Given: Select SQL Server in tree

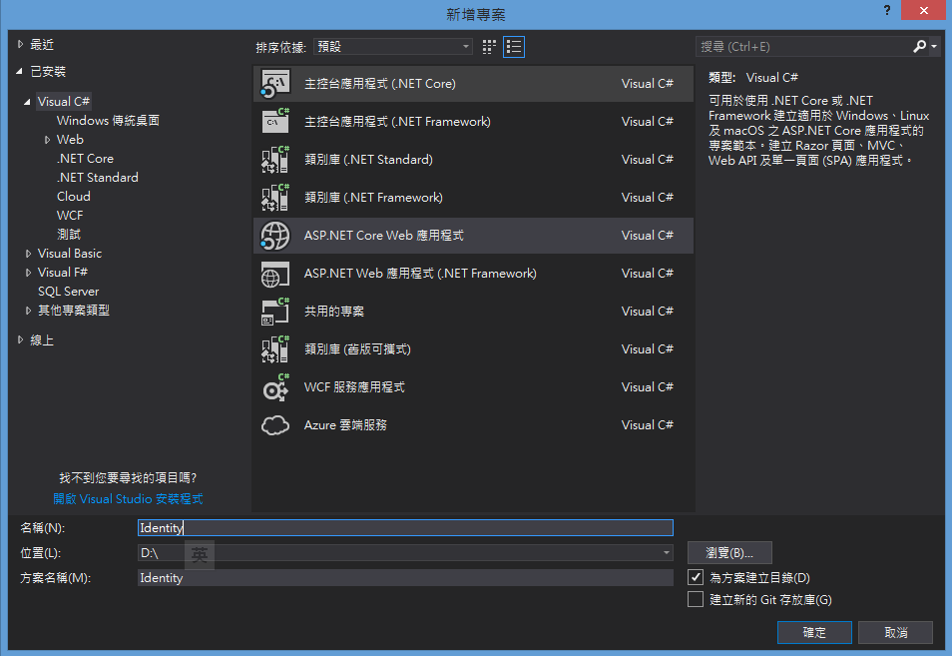Looking at the screenshot, I should (x=68, y=292).
